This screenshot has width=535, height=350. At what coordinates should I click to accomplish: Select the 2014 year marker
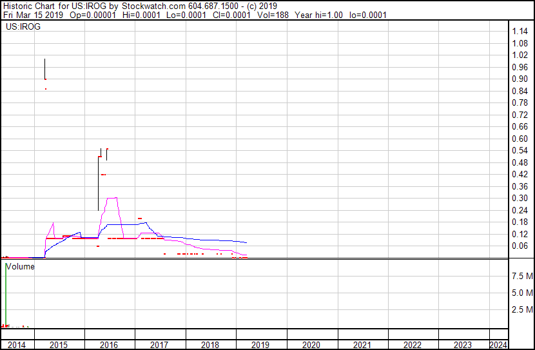tap(17, 345)
